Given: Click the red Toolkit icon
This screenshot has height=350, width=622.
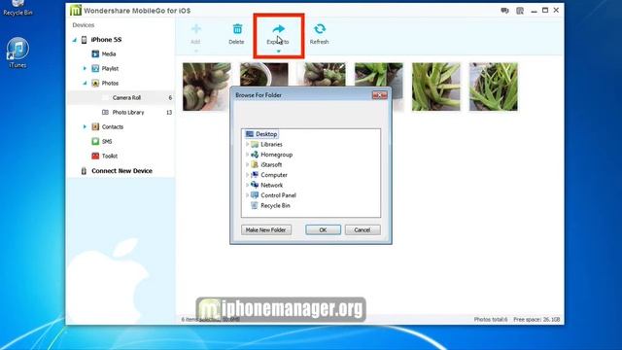Looking at the screenshot, I should [95, 156].
